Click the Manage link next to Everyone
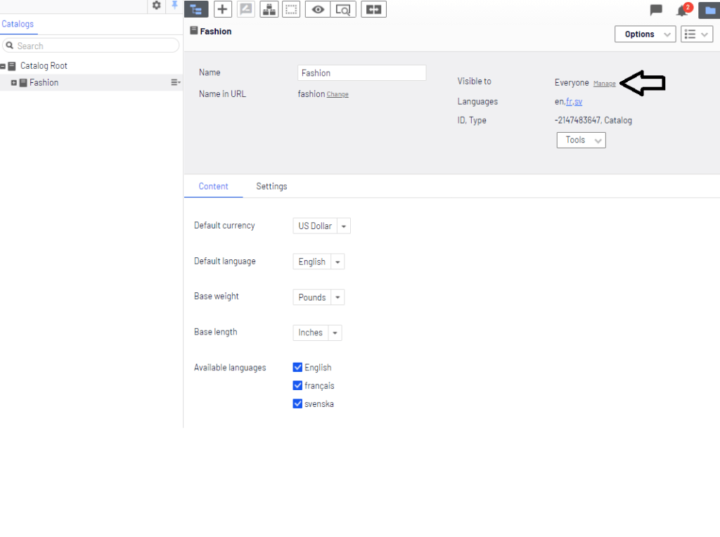The image size is (720, 537). pos(604,84)
